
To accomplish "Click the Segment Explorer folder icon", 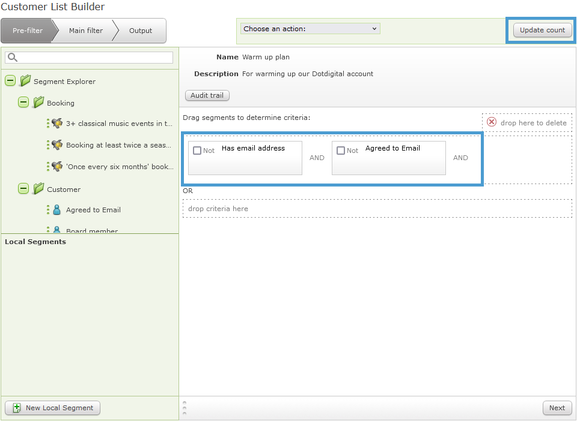I will (x=25, y=81).
